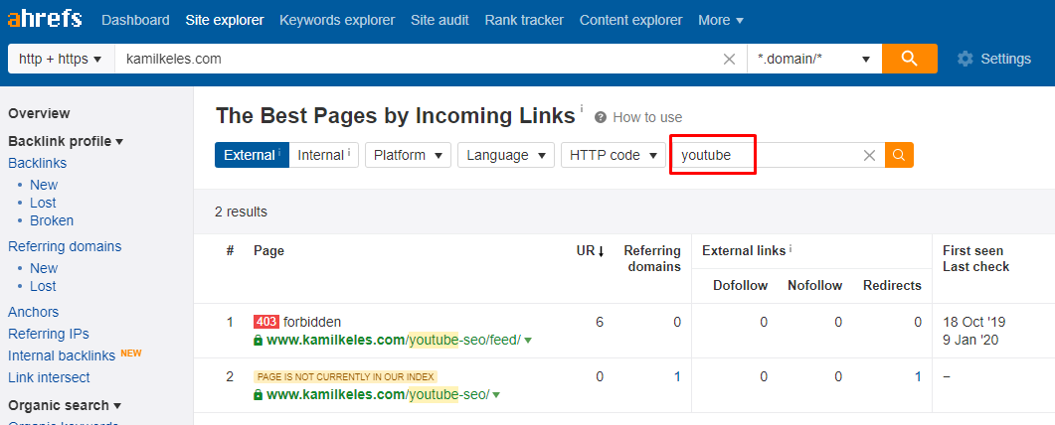Click the ahrefs logo
Screen dimensions: 1055x425
coord(45,19)
